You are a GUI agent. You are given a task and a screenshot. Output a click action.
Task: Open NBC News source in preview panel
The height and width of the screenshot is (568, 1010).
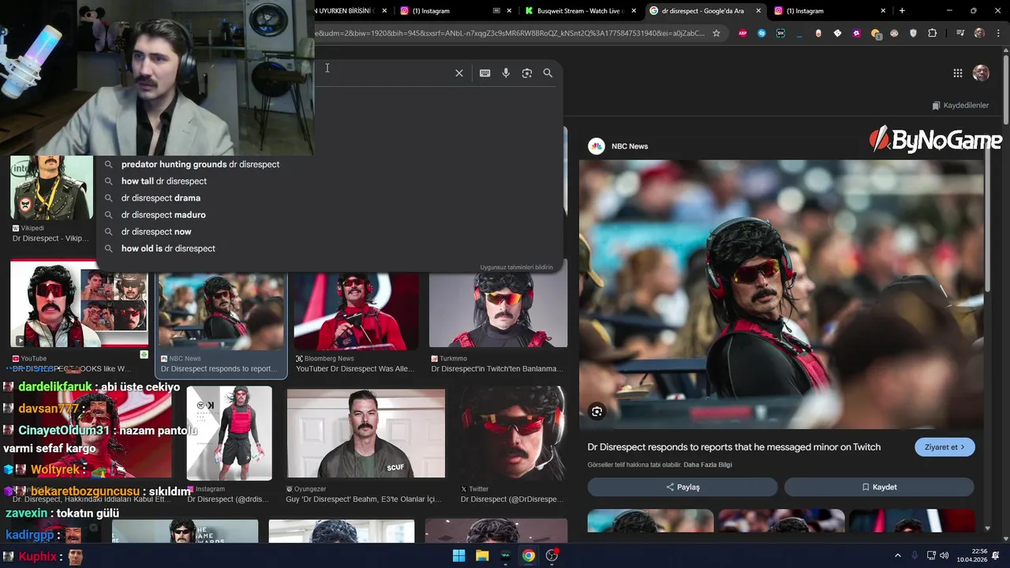619,146
